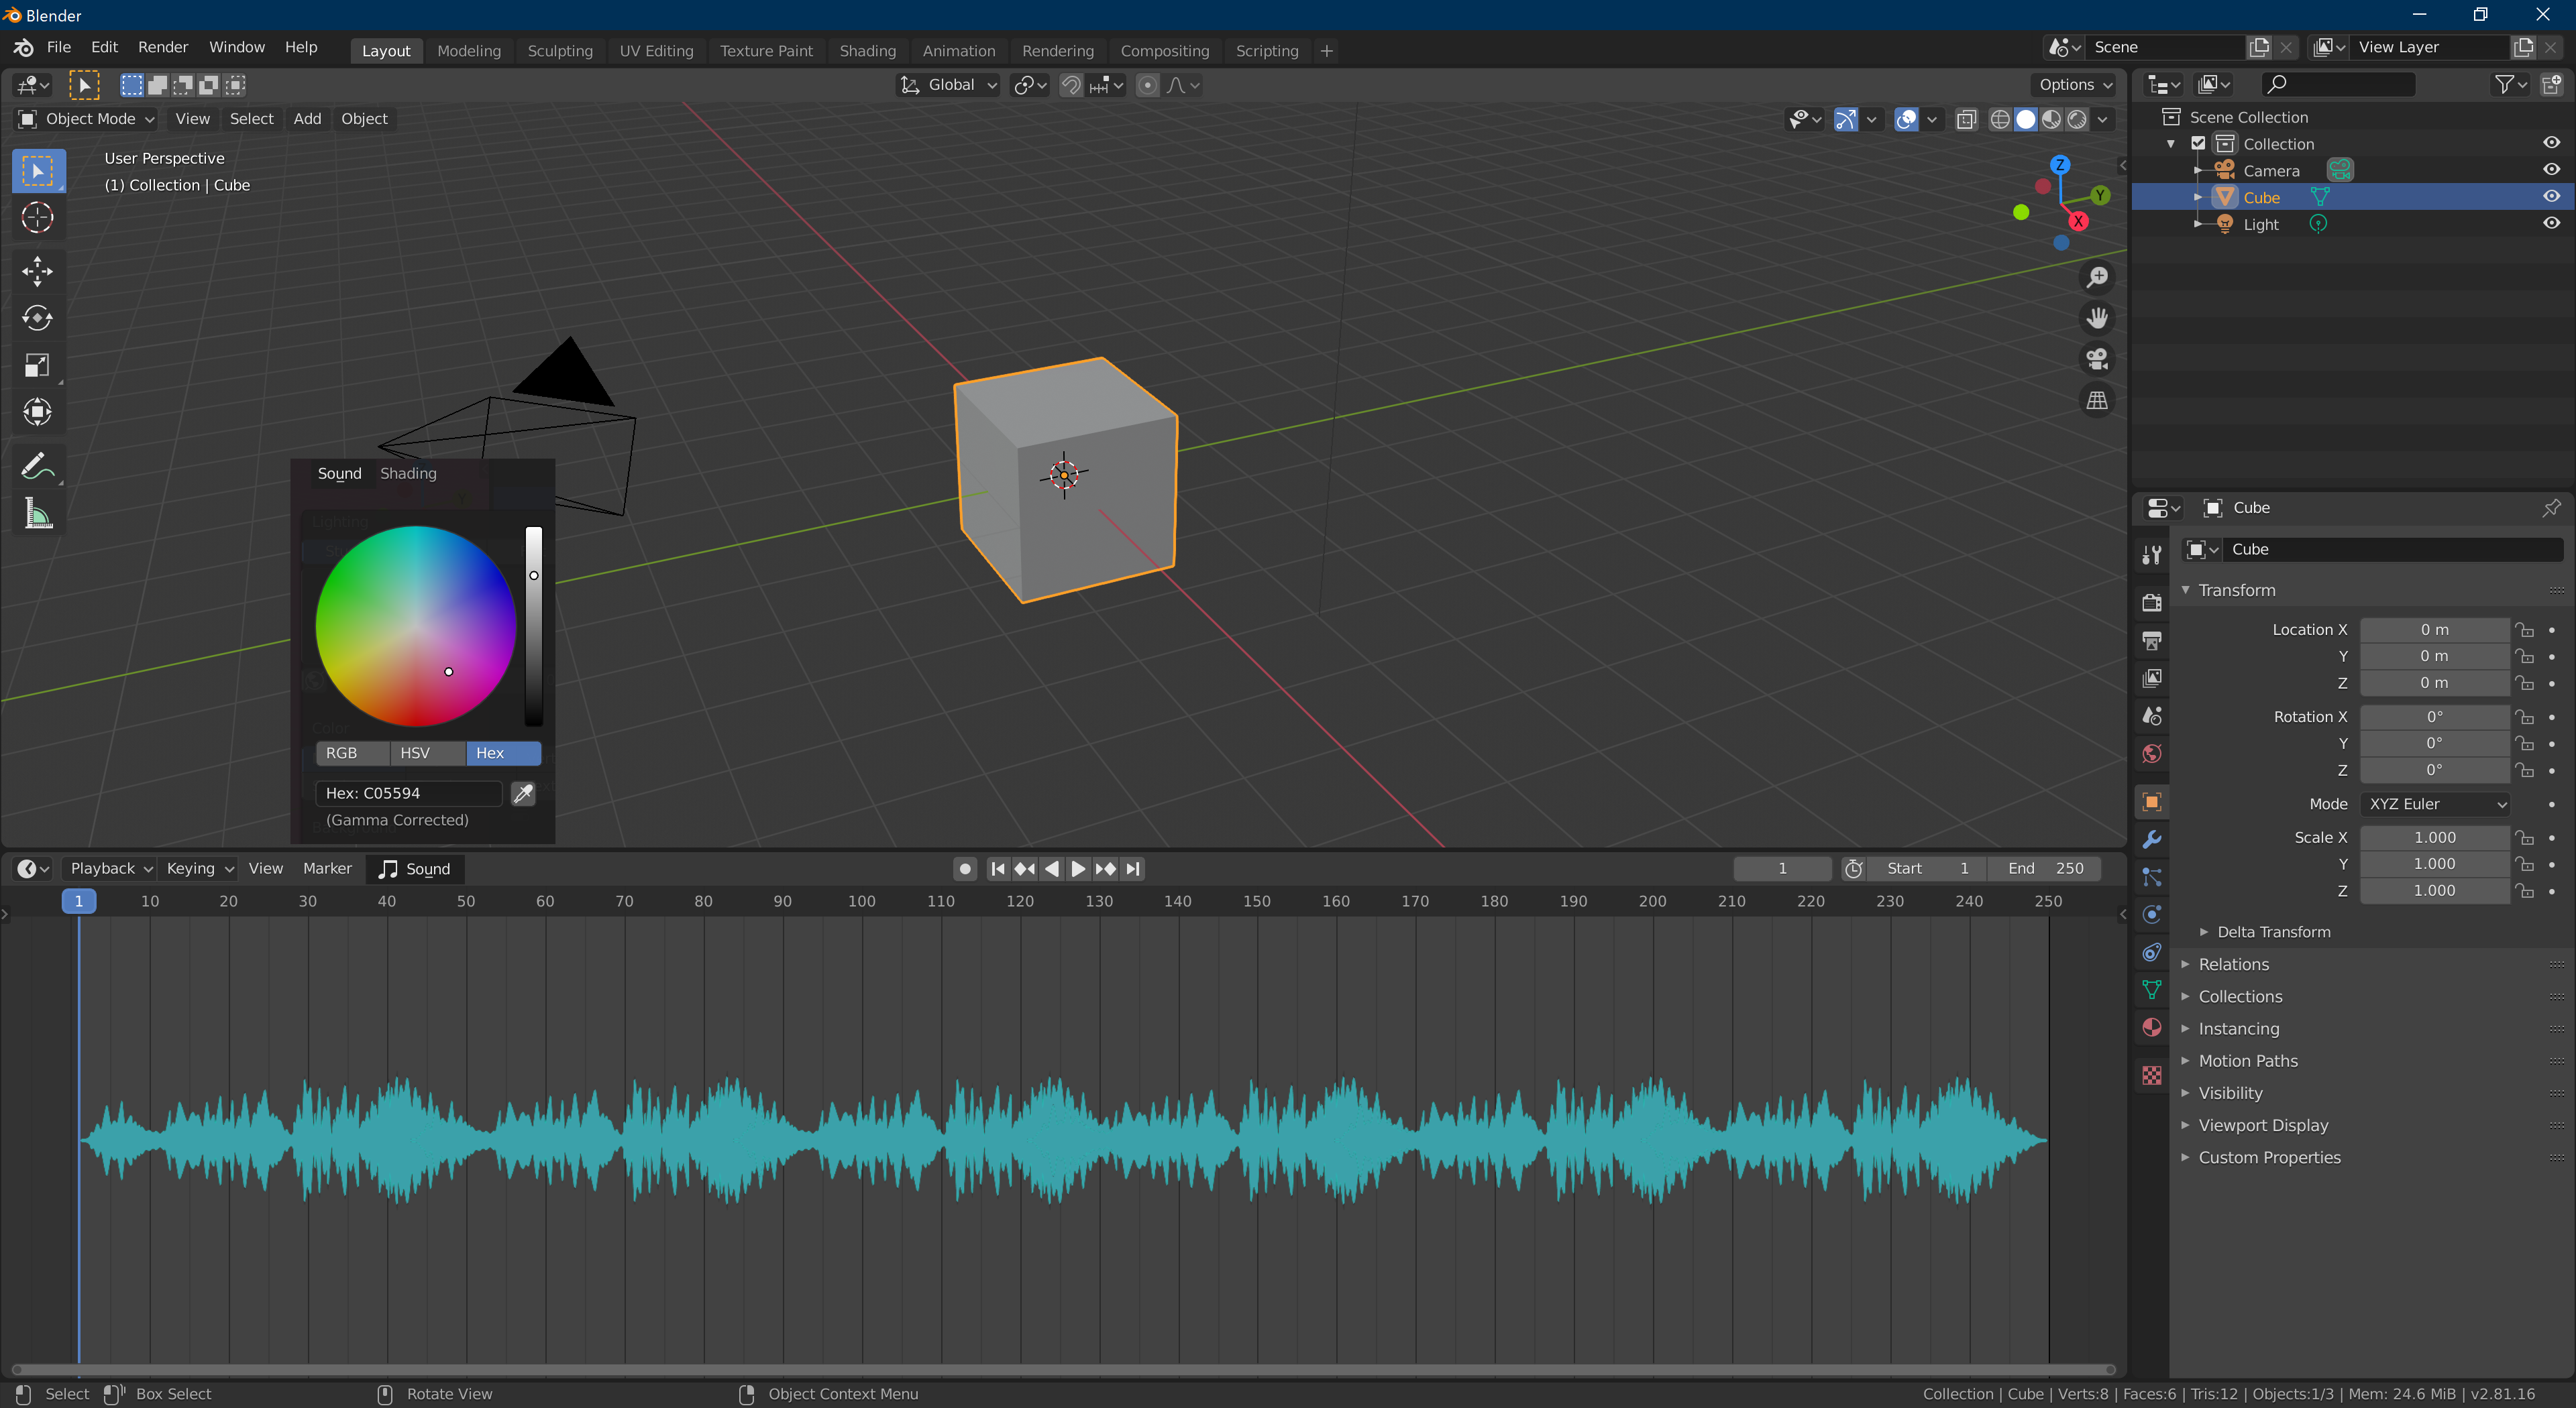Viewport: 2576px width, 1408px height.
Task: Open the Particle properties tab
Action: coord(2152,878)
